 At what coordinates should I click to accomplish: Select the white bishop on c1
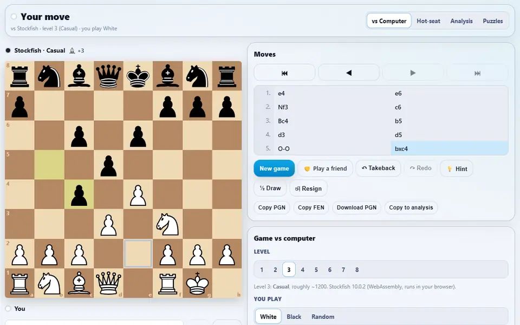[x=79, y=283]
